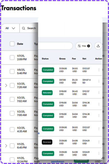
Task: Click the Gross column header
Action: (x=62, y=59)
